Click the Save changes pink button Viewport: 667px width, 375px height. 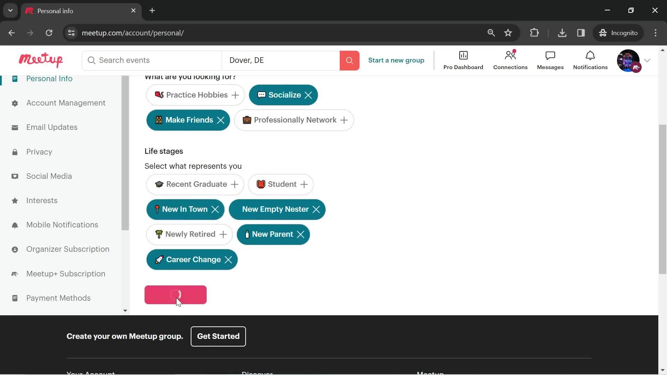(175, 295)
